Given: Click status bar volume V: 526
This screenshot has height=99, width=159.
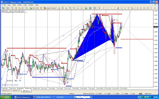Looking at the screenshot, I should [133, 94].
